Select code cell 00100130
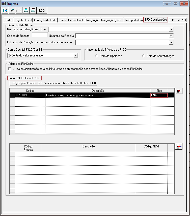 click(30, 95)
